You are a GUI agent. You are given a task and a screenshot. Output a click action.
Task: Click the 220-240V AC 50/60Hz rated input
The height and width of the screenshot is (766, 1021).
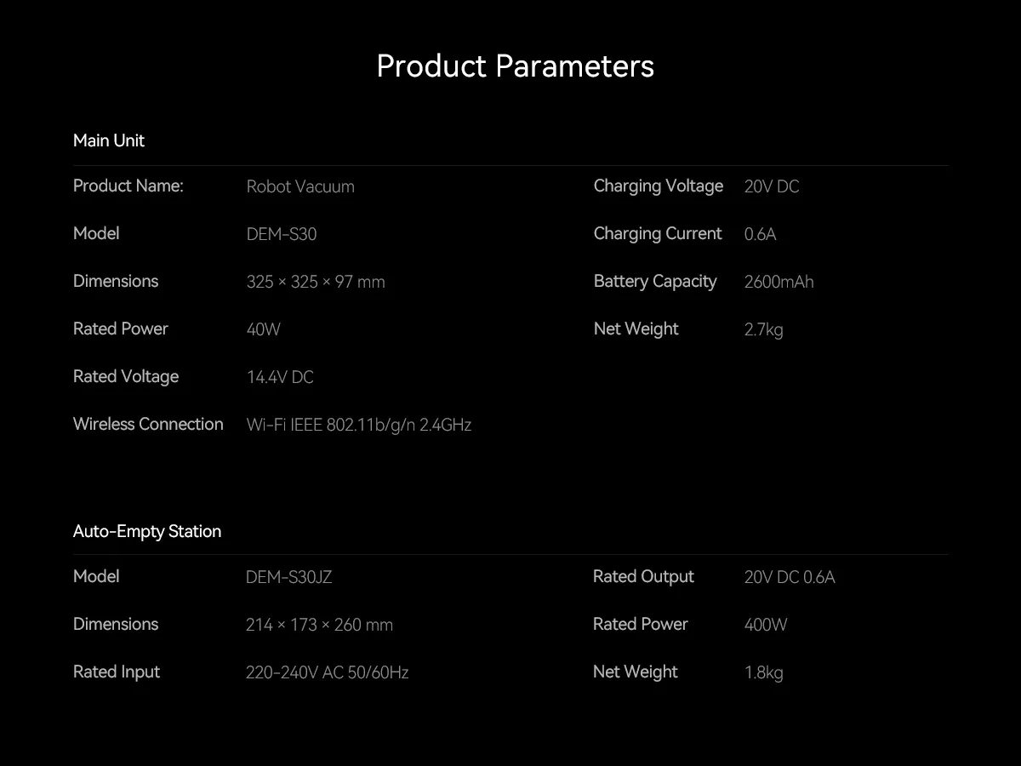point(327,672)
